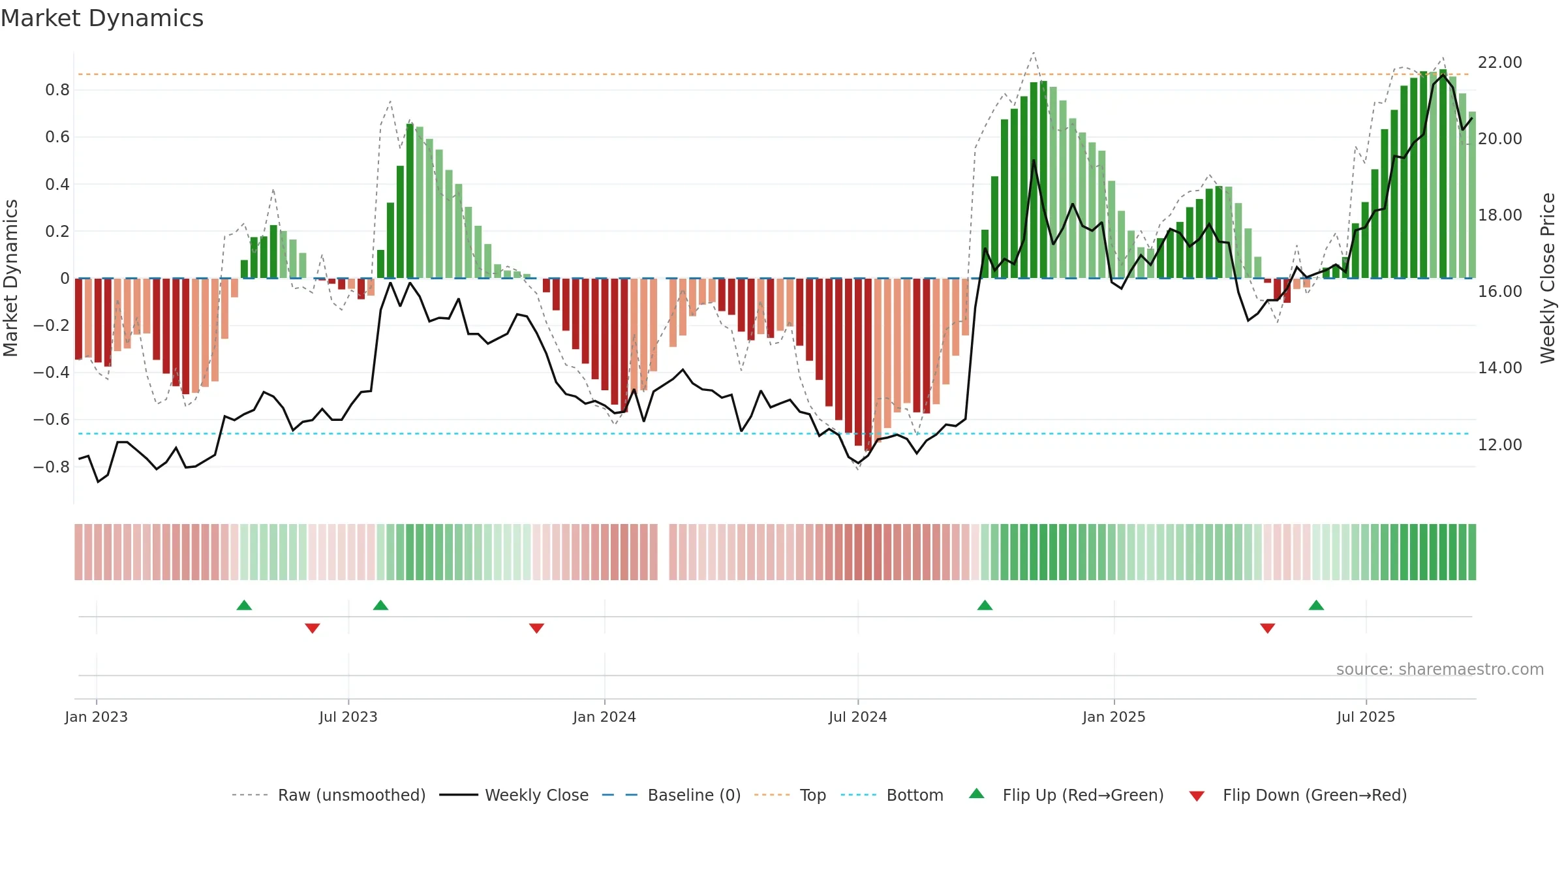1566x881 pixels.
Task: Click flip-up triangle in autumn 2024
Action: click(985, 605)
